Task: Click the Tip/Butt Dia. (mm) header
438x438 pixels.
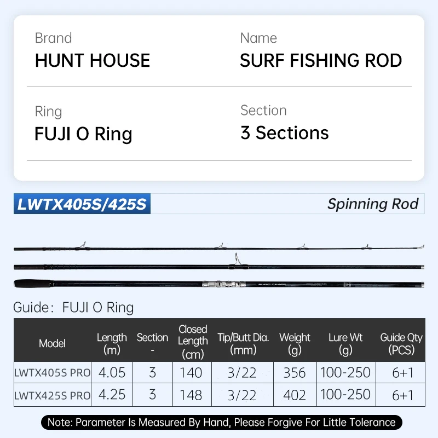Action: (243, 343)
